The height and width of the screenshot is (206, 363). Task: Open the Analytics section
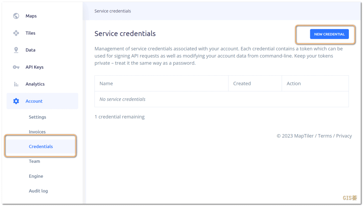[x=35, y=84]
